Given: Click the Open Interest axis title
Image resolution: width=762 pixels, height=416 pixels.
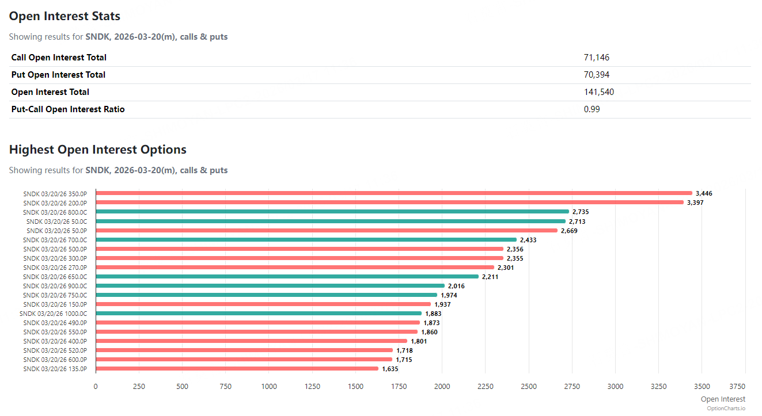Looking at the screenshot, I should click(723, 399).
